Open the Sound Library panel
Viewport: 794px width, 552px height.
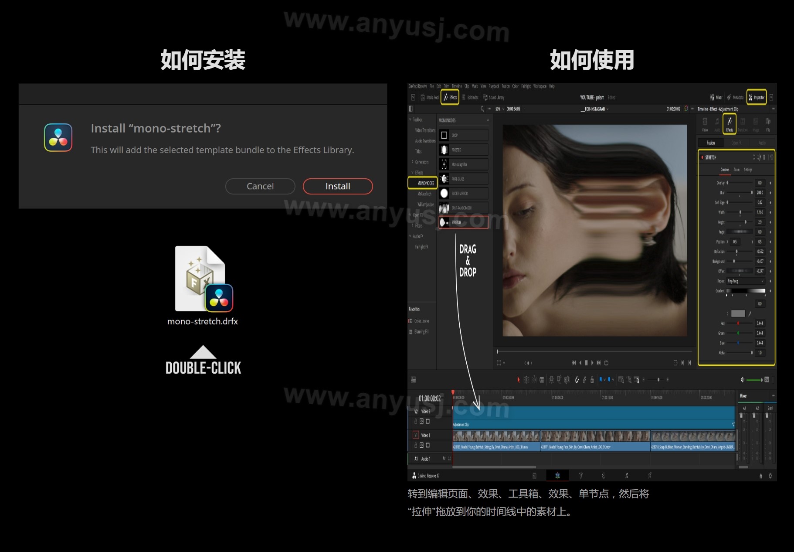click(494, 97)
